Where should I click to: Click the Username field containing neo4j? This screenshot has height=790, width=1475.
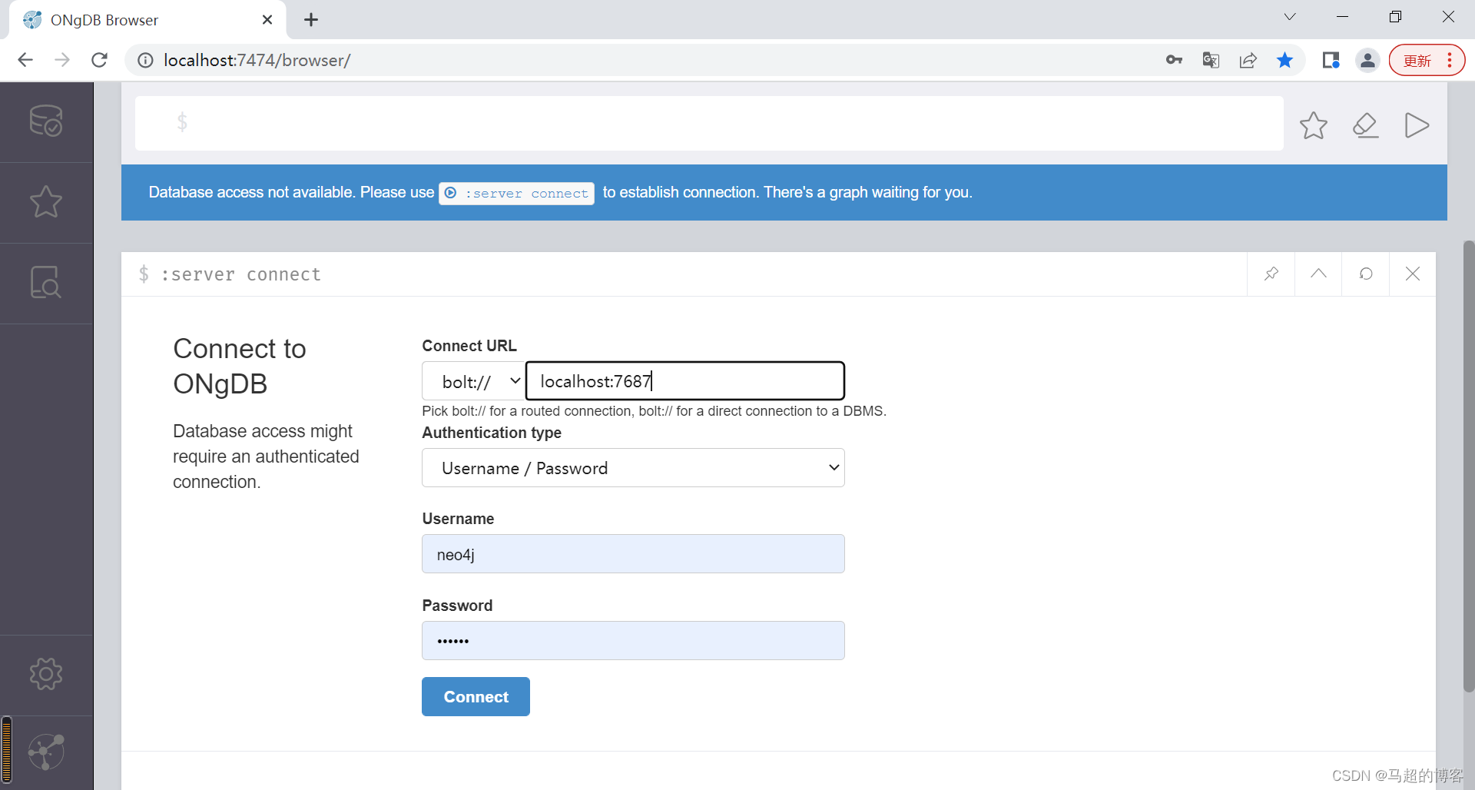pyautogui.click(x=633, y=554)
